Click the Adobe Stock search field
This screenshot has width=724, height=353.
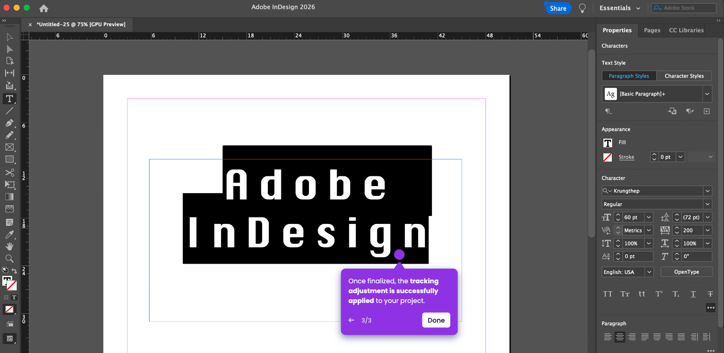pyautogui.click(x=684, y=8)
